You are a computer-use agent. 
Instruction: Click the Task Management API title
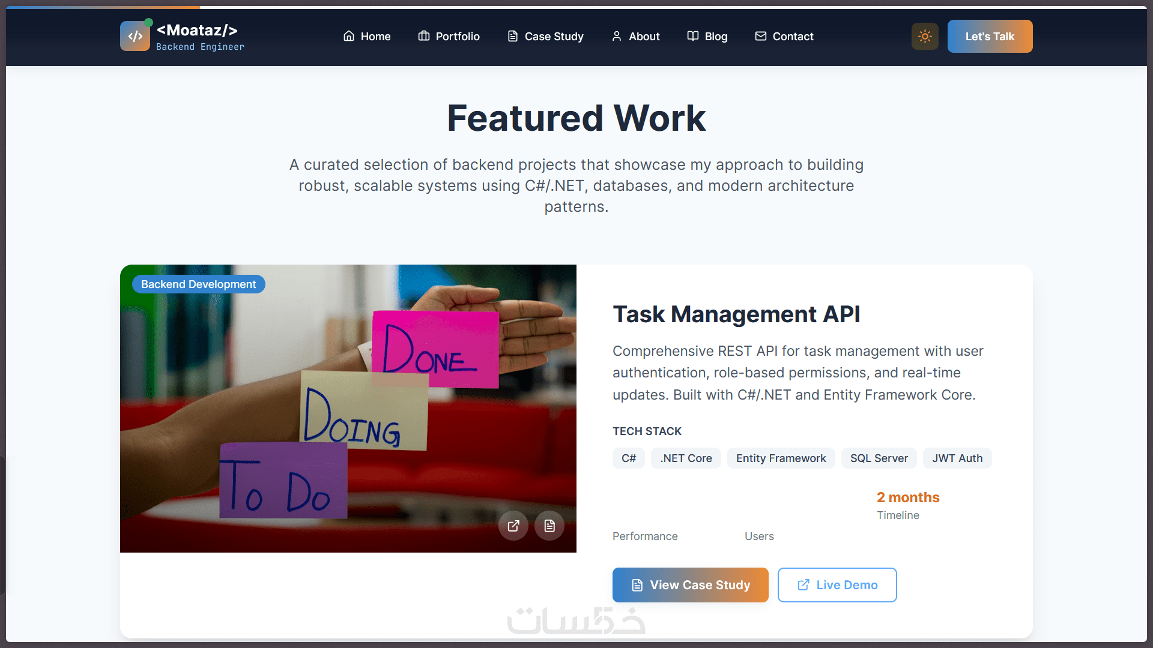click(736, 314)
